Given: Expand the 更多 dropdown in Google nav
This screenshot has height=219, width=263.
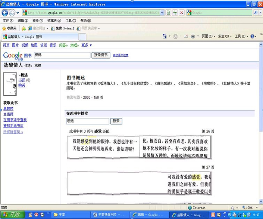Looking at the screenshot, I should tap(87, 45).
